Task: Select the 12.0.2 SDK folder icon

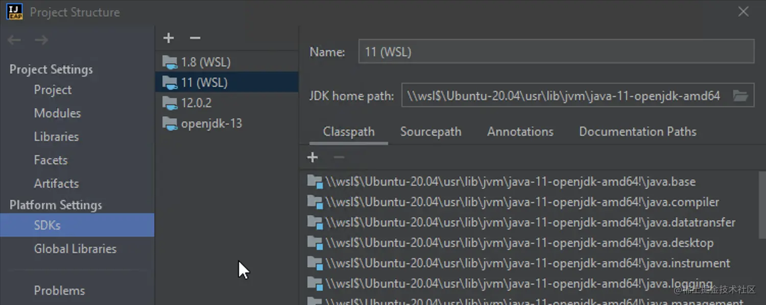Action: pos(170,103)
